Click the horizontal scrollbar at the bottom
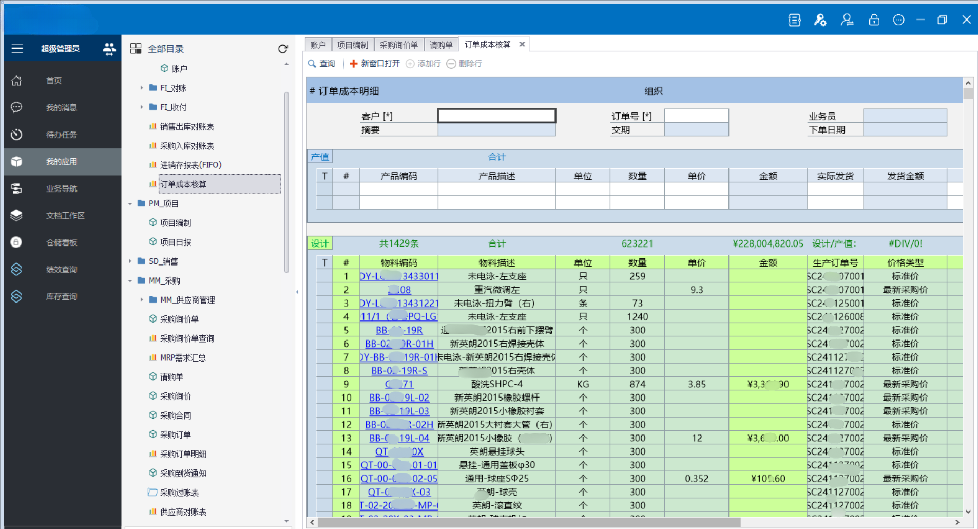 click(x=529, y=522)
